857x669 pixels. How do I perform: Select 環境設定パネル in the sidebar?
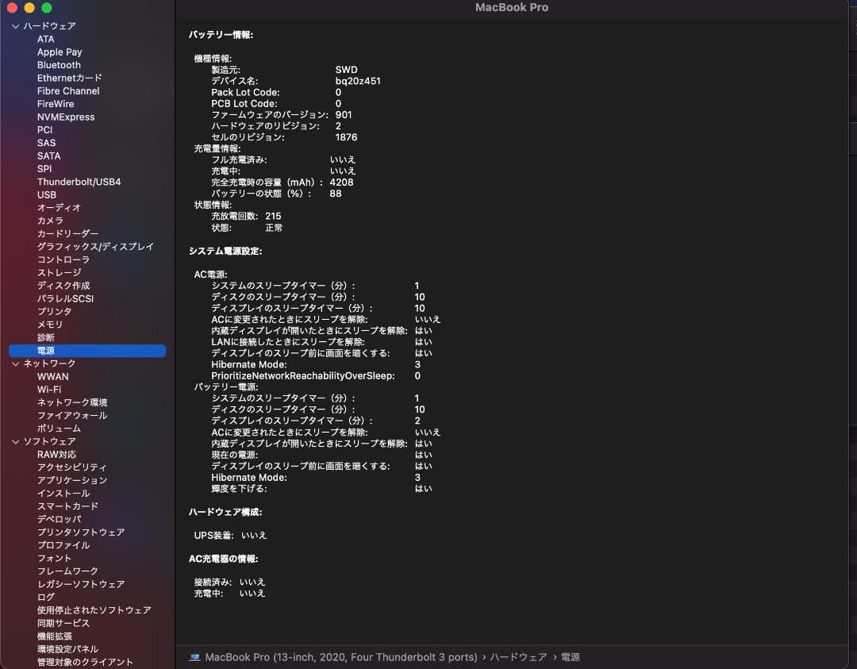click(x=67, y=649)
